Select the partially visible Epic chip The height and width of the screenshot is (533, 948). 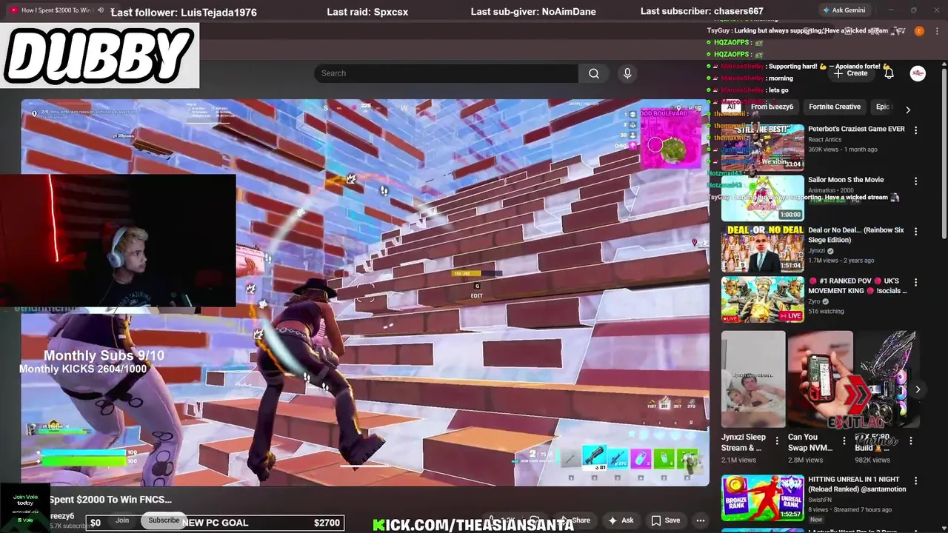[x=884, y=107]
